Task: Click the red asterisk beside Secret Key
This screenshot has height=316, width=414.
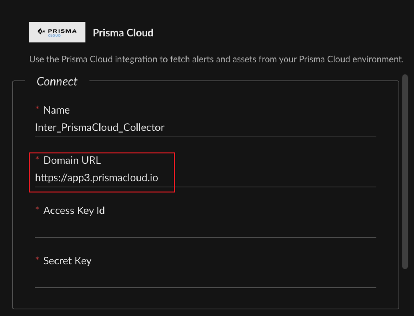Action: [x=37, y=259]
